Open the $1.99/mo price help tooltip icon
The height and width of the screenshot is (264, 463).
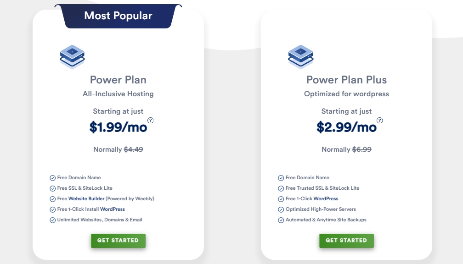click(151, 121)
